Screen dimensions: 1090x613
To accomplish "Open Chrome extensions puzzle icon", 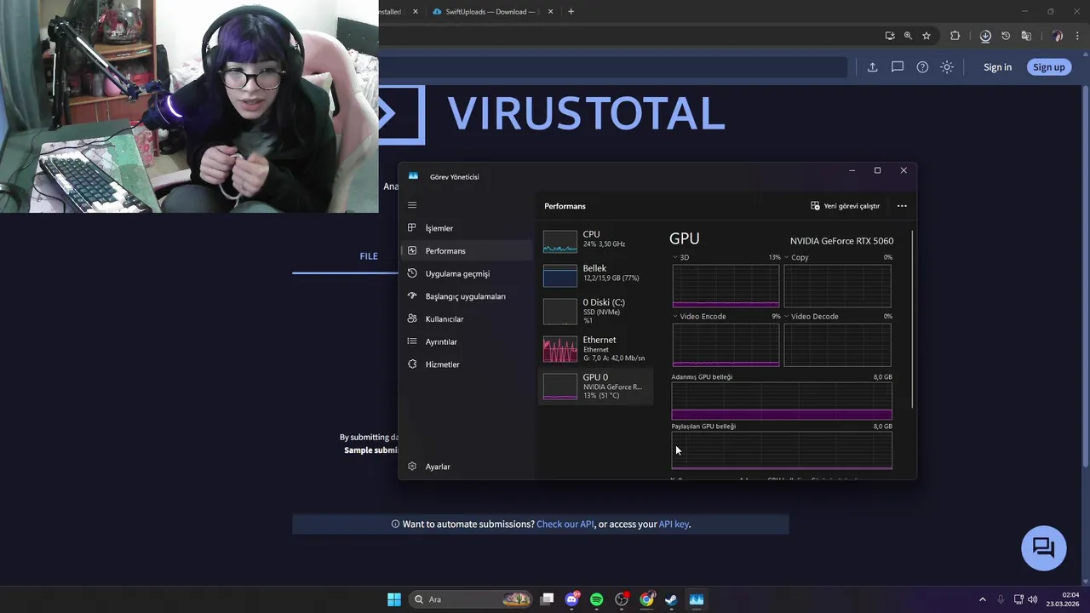I will tap(955, 36).
